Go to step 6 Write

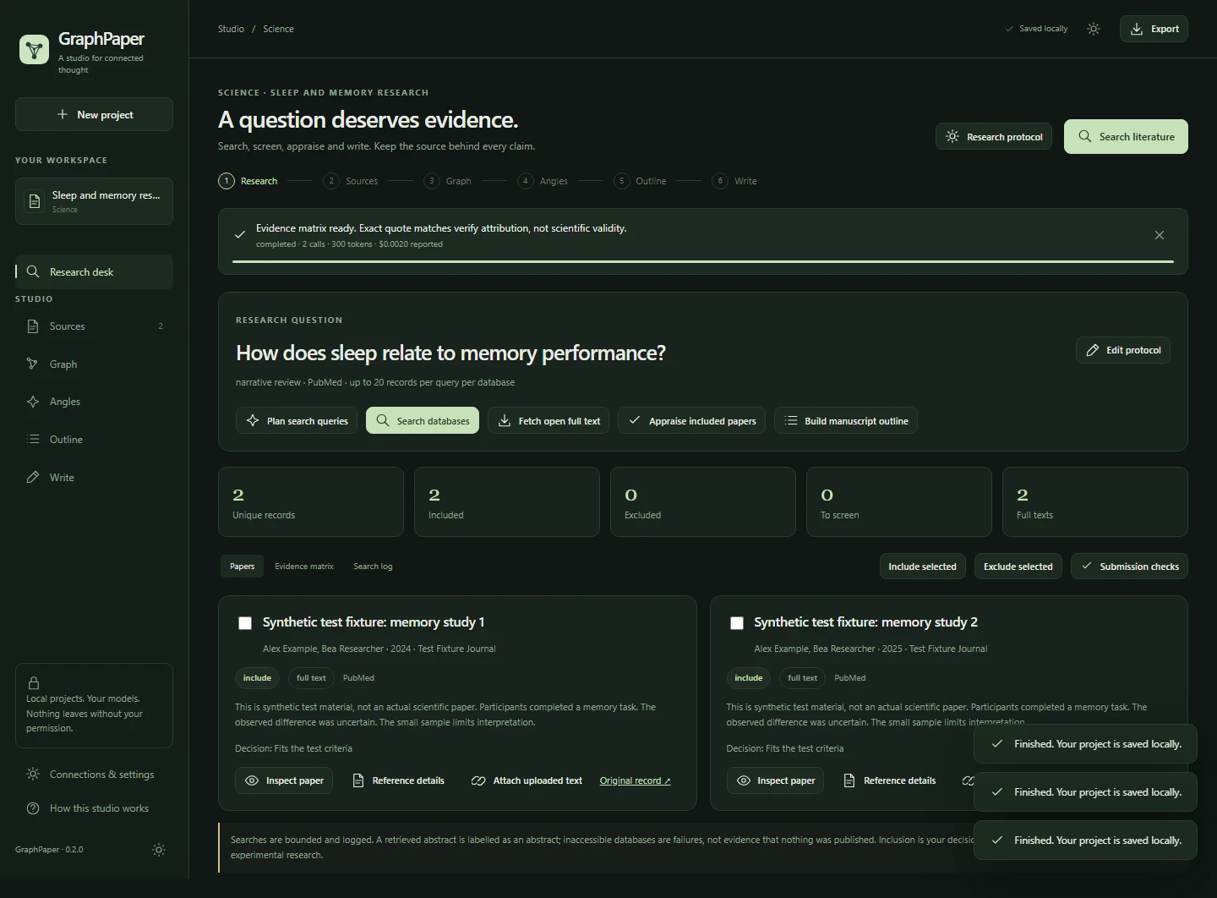[x=734, y=181]
